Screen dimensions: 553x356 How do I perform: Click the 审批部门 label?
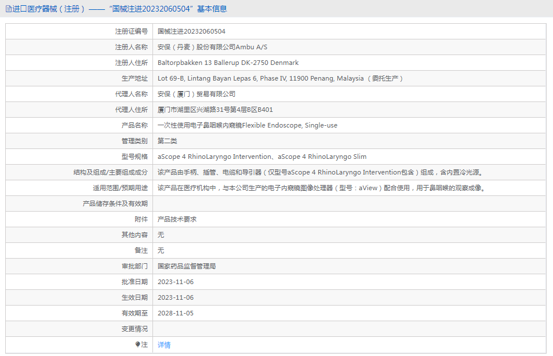point(134,266)
